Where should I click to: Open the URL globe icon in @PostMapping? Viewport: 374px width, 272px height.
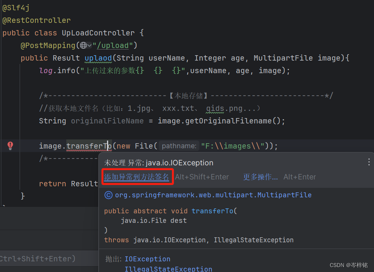tap(83, 45)
